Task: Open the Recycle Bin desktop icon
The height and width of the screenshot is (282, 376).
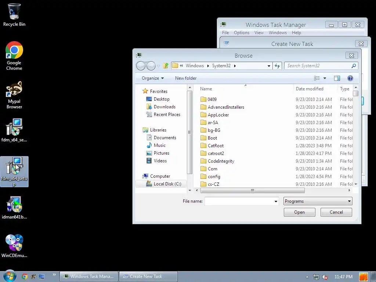Action: point(14,15)
